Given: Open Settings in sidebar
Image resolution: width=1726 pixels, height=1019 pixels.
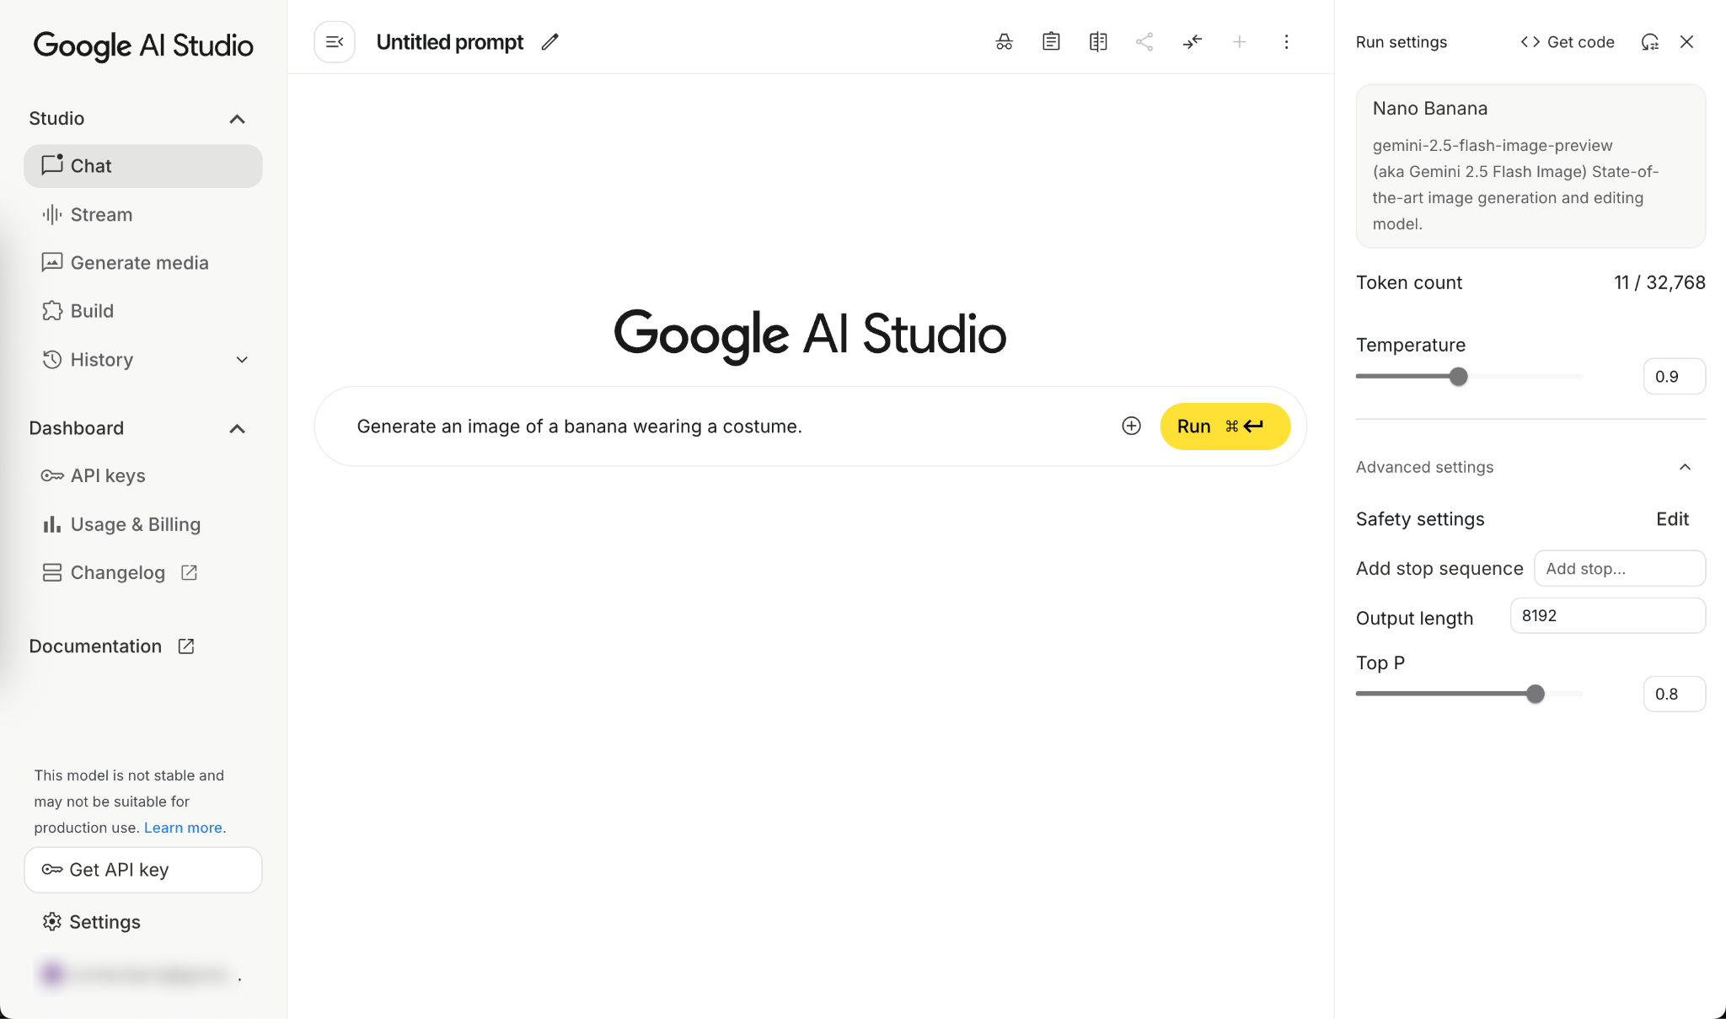Looking at the screenshot, I should [x=91, y=922].
